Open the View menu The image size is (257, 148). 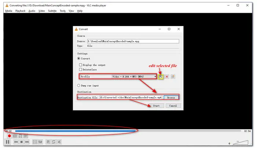coord(71,11)
